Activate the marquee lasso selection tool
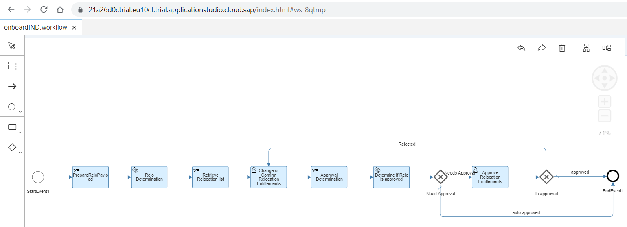627x227 pixels. pyautogui.click(x=12, y=66)
